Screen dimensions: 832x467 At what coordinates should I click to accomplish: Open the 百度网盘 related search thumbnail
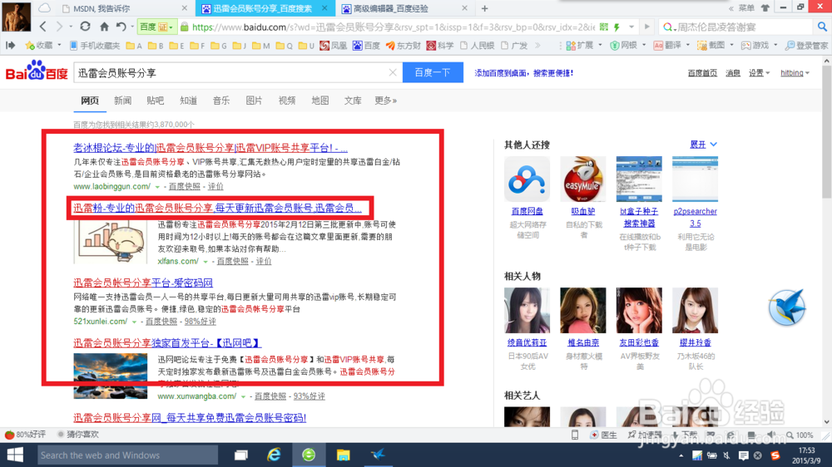[527, 179]
